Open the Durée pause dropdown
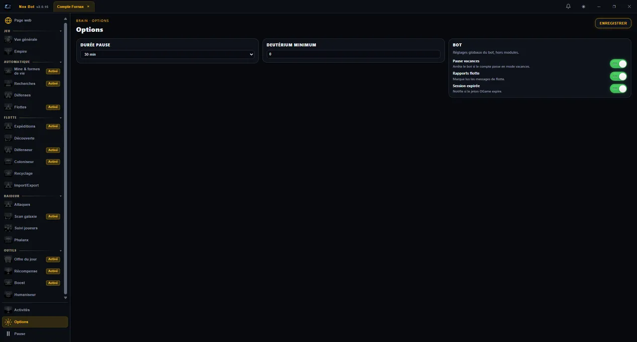The image size is (637, 342). coord(167,54)
